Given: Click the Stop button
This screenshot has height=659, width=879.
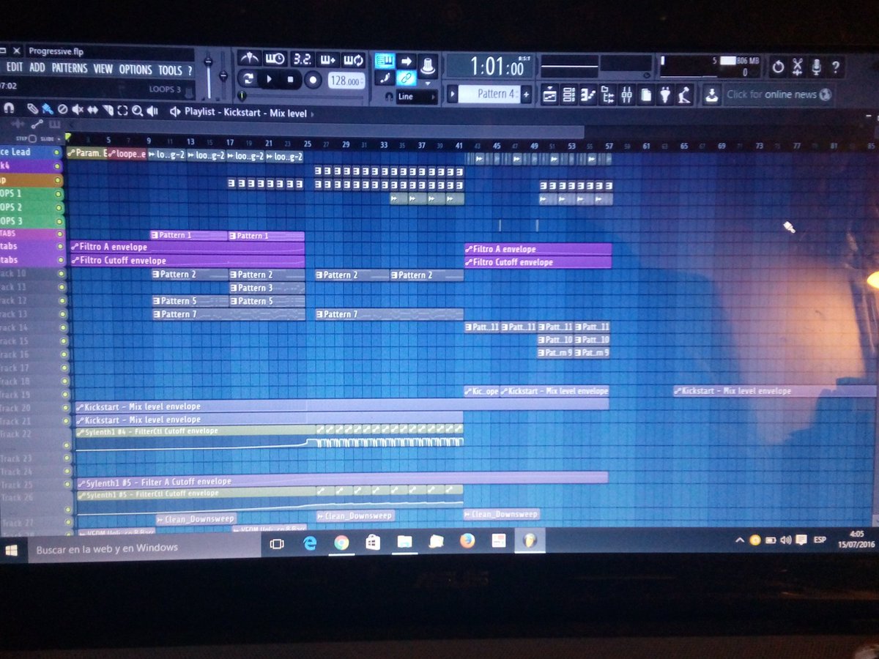Looking at the screenshot, I should click(291, 79).
